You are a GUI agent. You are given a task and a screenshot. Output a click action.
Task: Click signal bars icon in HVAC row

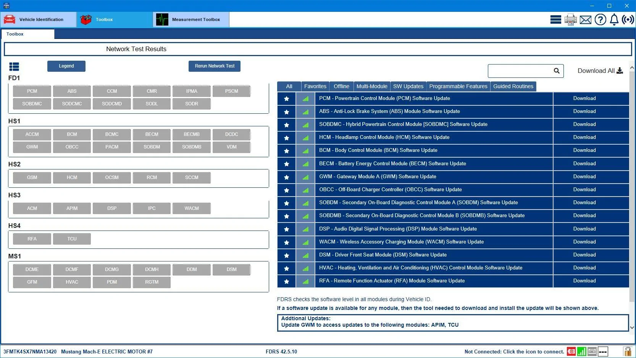[x=305, y=268]
